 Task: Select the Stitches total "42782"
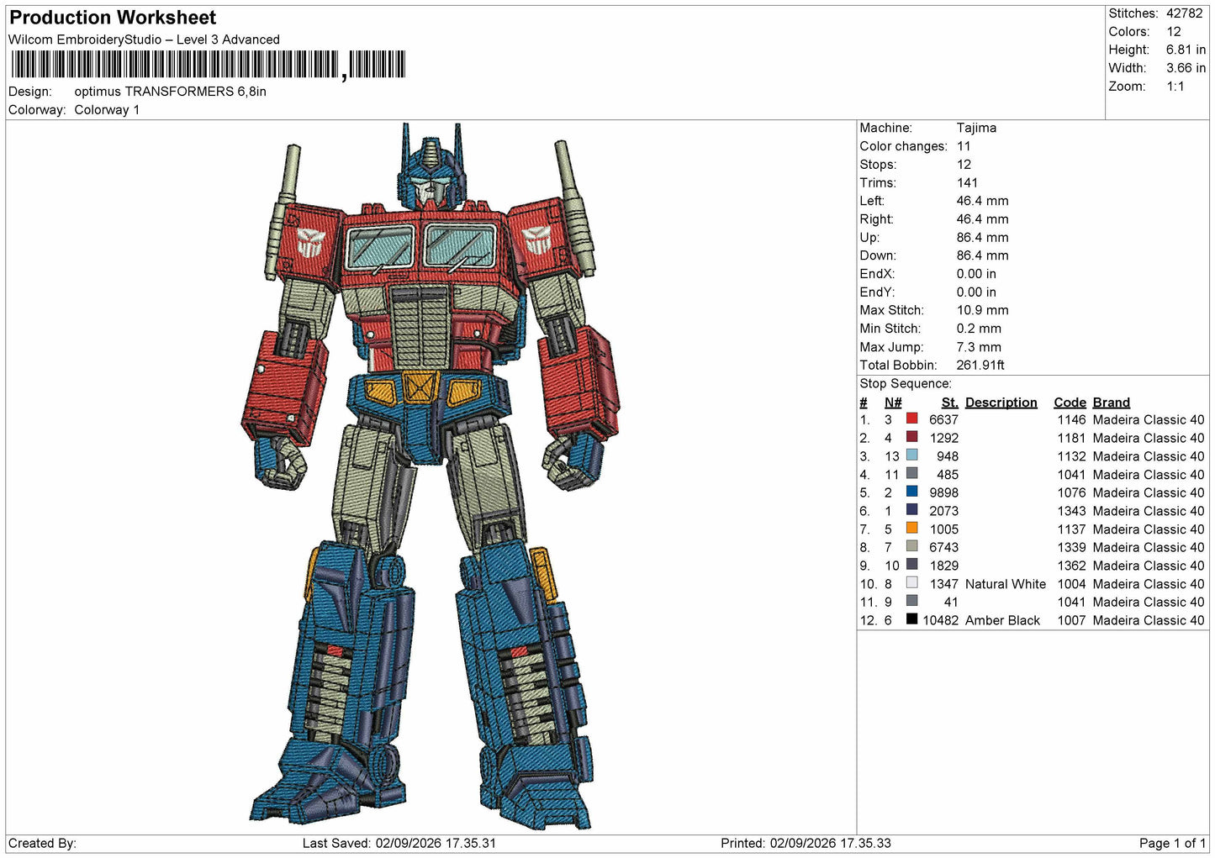[1185, 13]
